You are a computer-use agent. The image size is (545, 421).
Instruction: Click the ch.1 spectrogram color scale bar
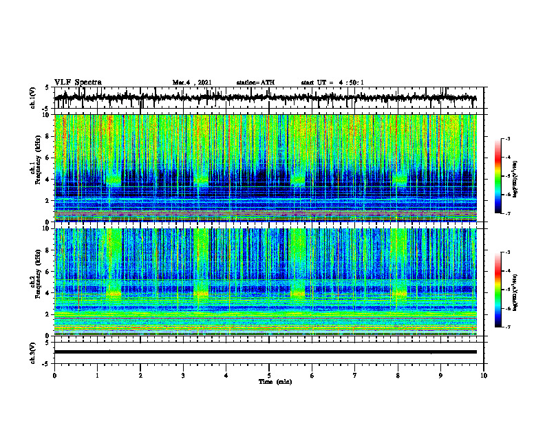coord(498,176)
